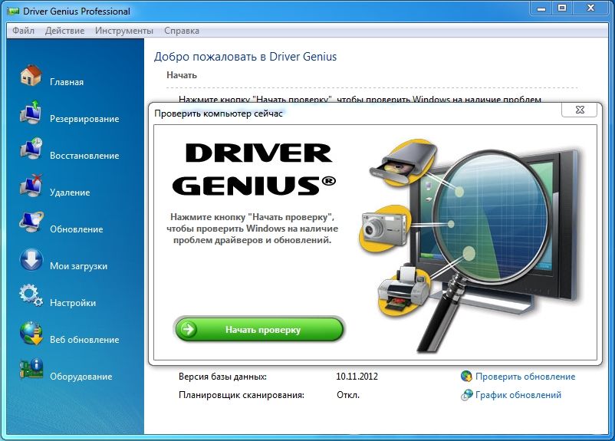Select the Резервирование sidebar label
Image resolution: width=615 pixels, height=441 pixels.
tap(84, 119)
